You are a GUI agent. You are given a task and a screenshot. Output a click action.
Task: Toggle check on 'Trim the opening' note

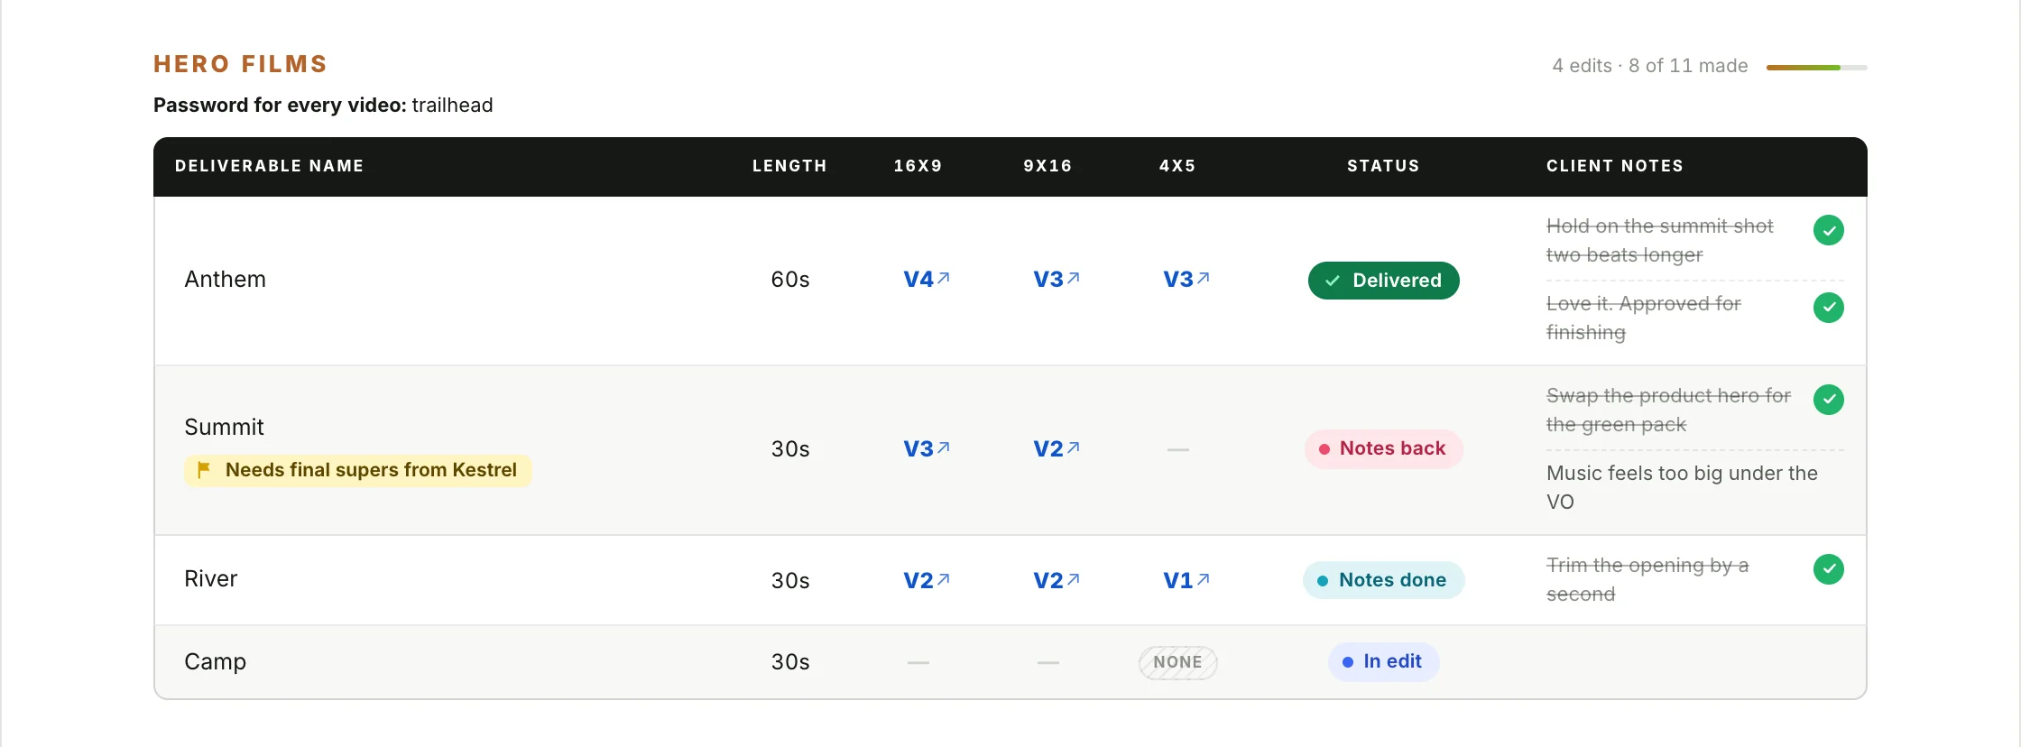pos(1829,569)
